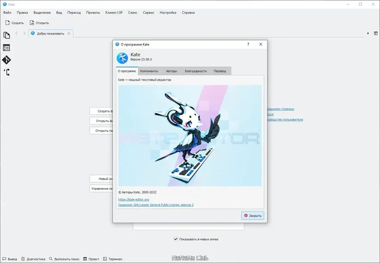Click the Открыть toolbar button
Screen dimensions: 380x263
click(39, 23)
